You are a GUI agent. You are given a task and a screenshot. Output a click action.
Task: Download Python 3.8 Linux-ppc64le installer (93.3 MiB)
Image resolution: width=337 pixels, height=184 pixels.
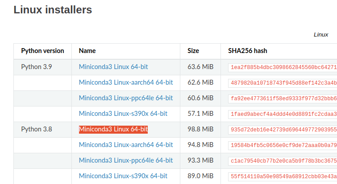125,160
